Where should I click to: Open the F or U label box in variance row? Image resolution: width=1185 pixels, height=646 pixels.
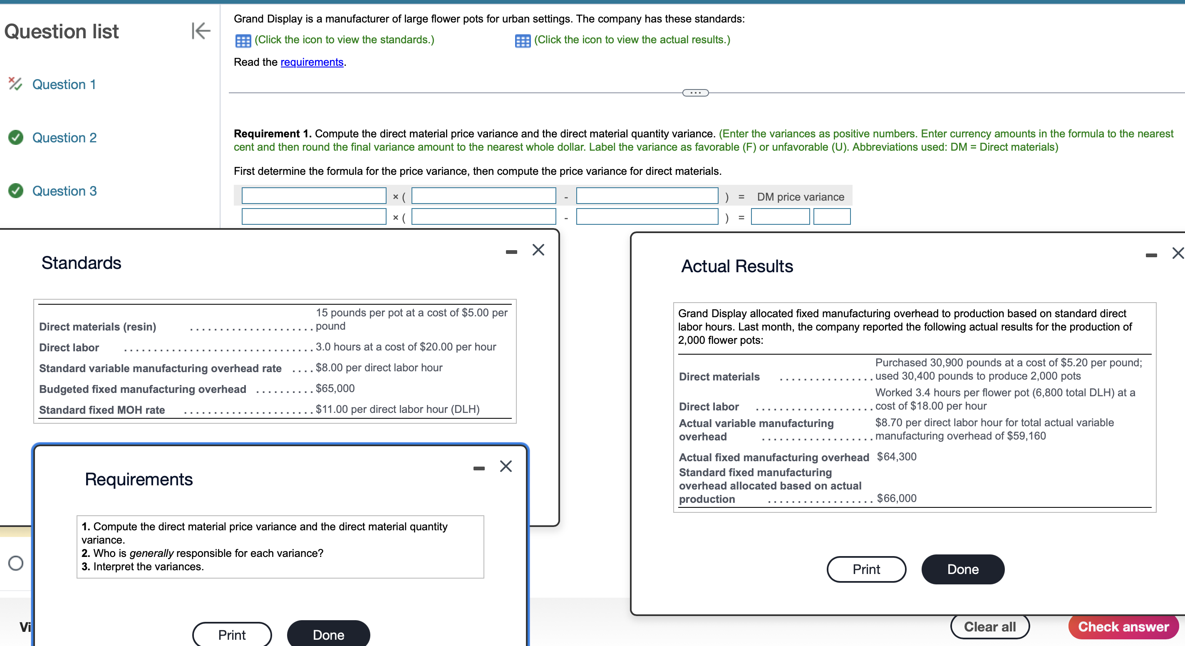(x=831, y=216)
